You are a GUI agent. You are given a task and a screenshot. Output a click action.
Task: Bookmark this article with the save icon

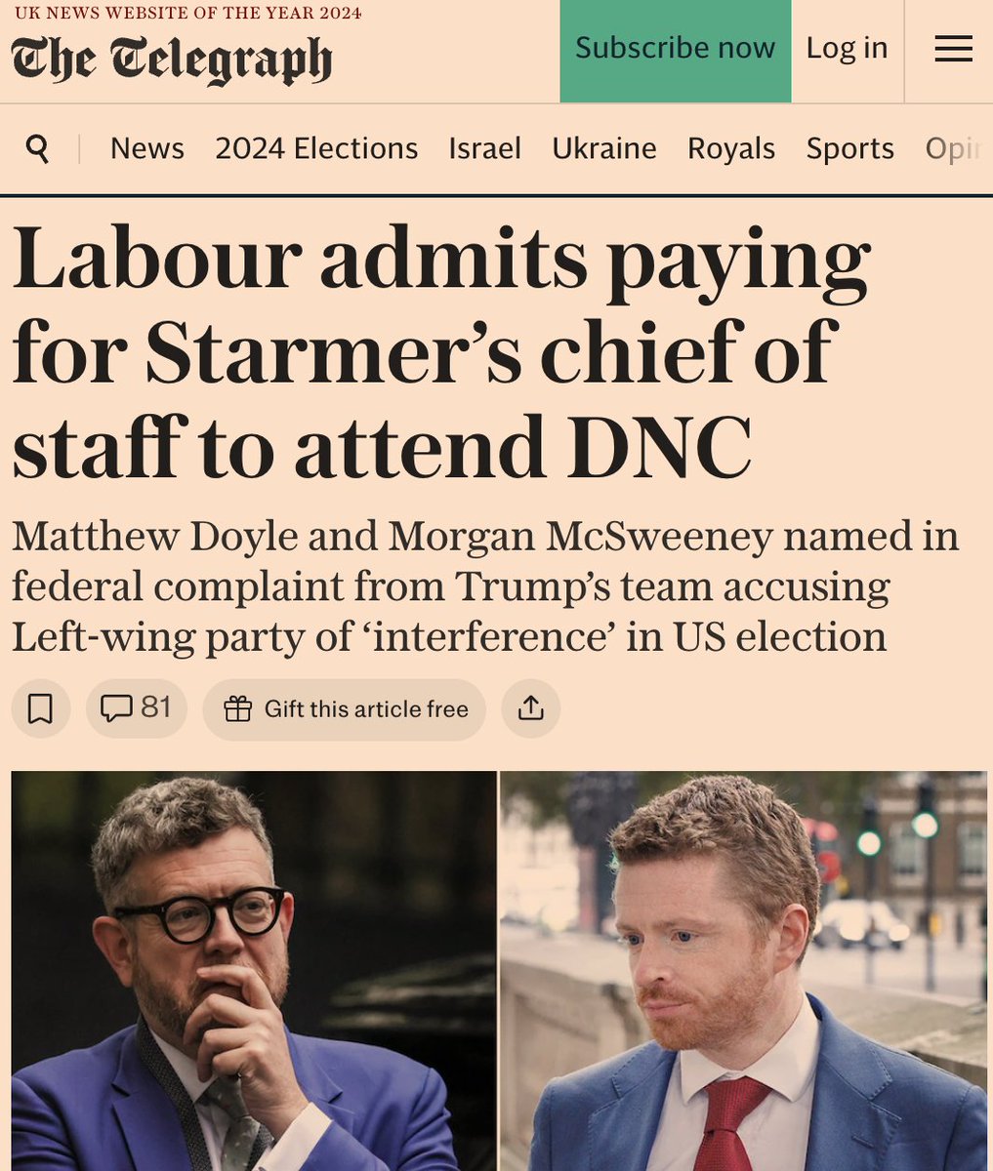[40, 708]
